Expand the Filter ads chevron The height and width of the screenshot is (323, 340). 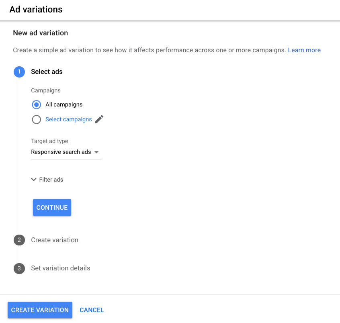point(34,180)
